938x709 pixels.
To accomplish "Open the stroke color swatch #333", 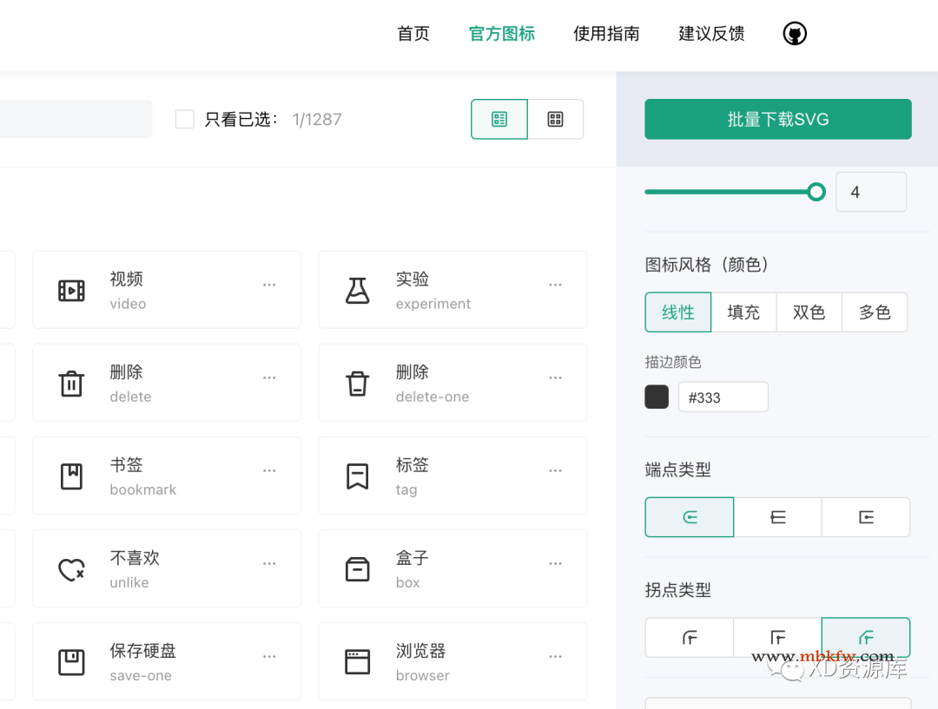I will [x=657, y=397].
